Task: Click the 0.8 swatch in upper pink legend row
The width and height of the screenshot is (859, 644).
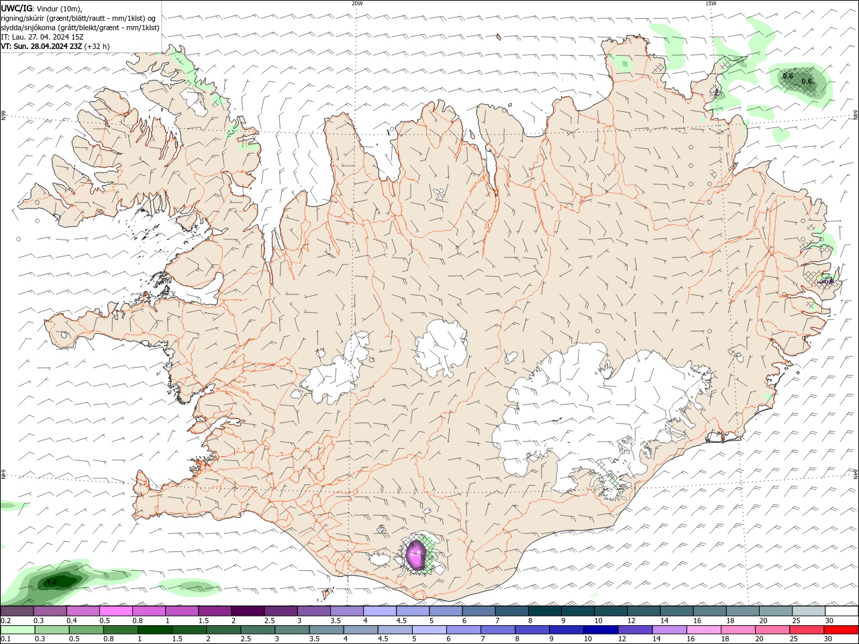Action: click(x=149, y=611)
